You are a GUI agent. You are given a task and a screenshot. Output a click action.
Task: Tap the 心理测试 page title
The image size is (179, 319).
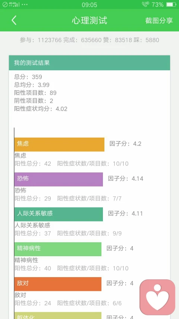89,21
